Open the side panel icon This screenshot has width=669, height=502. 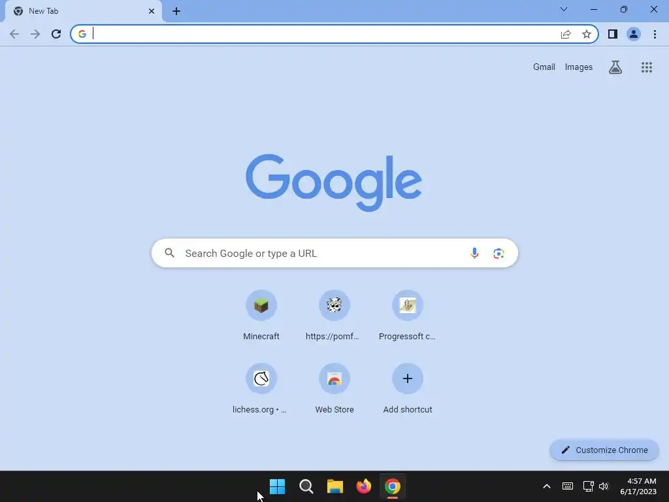tap(613, 34)
